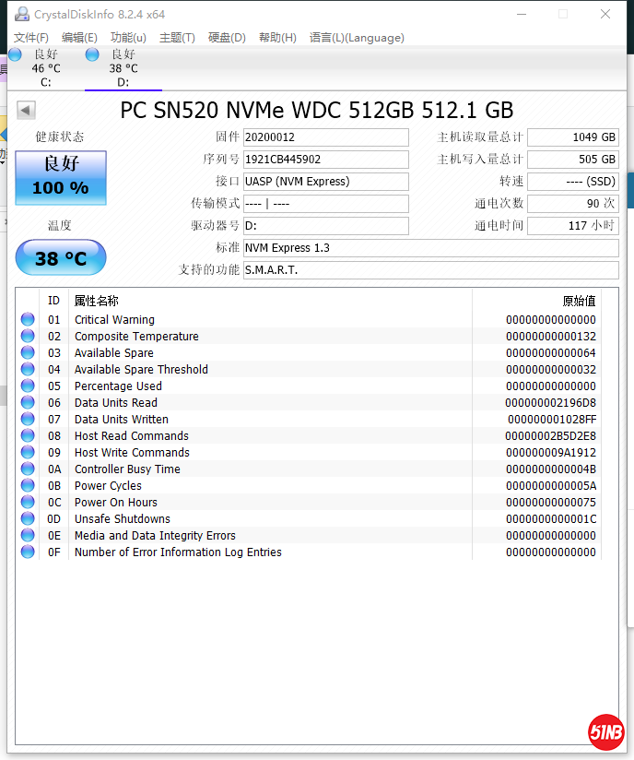634x760 pixels.
Task: Open the 主题(T) menu
Action: [177, 38]
